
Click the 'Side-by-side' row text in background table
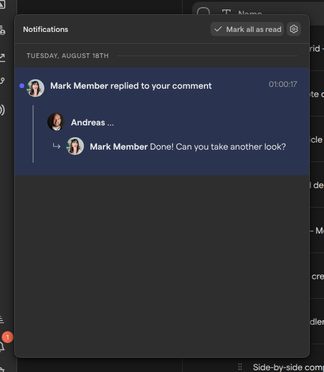288,367
